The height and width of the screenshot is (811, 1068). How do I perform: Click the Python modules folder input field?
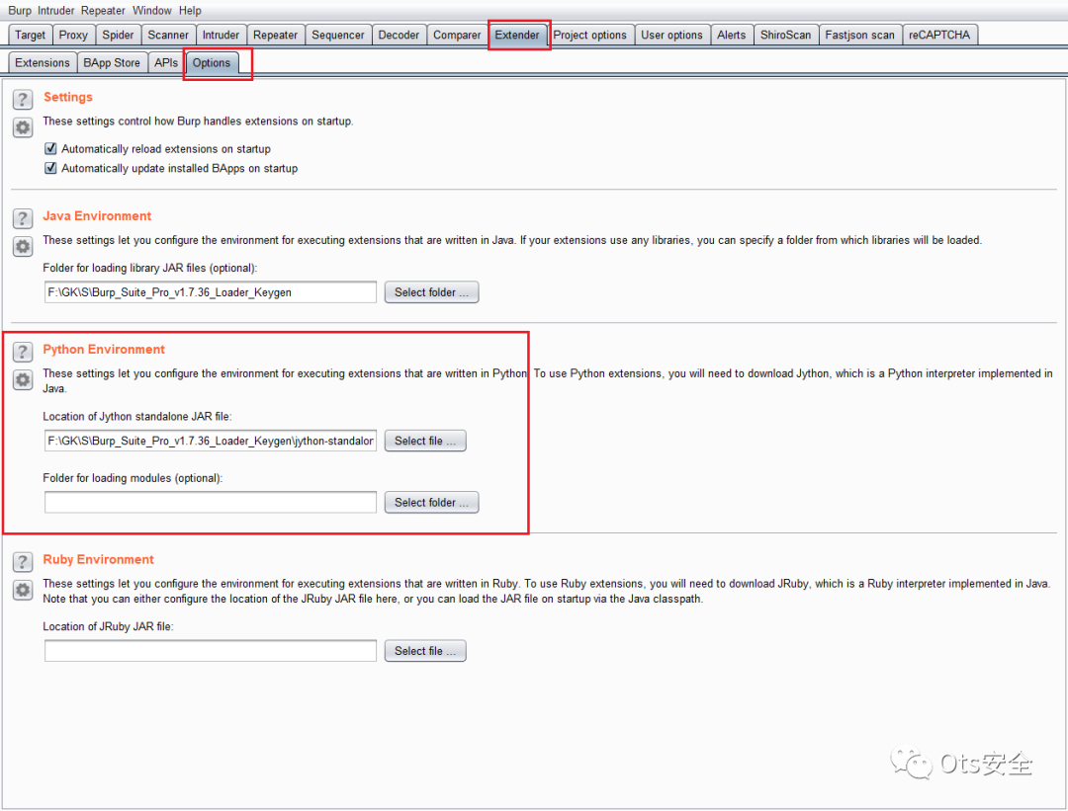tap(211, 503)
